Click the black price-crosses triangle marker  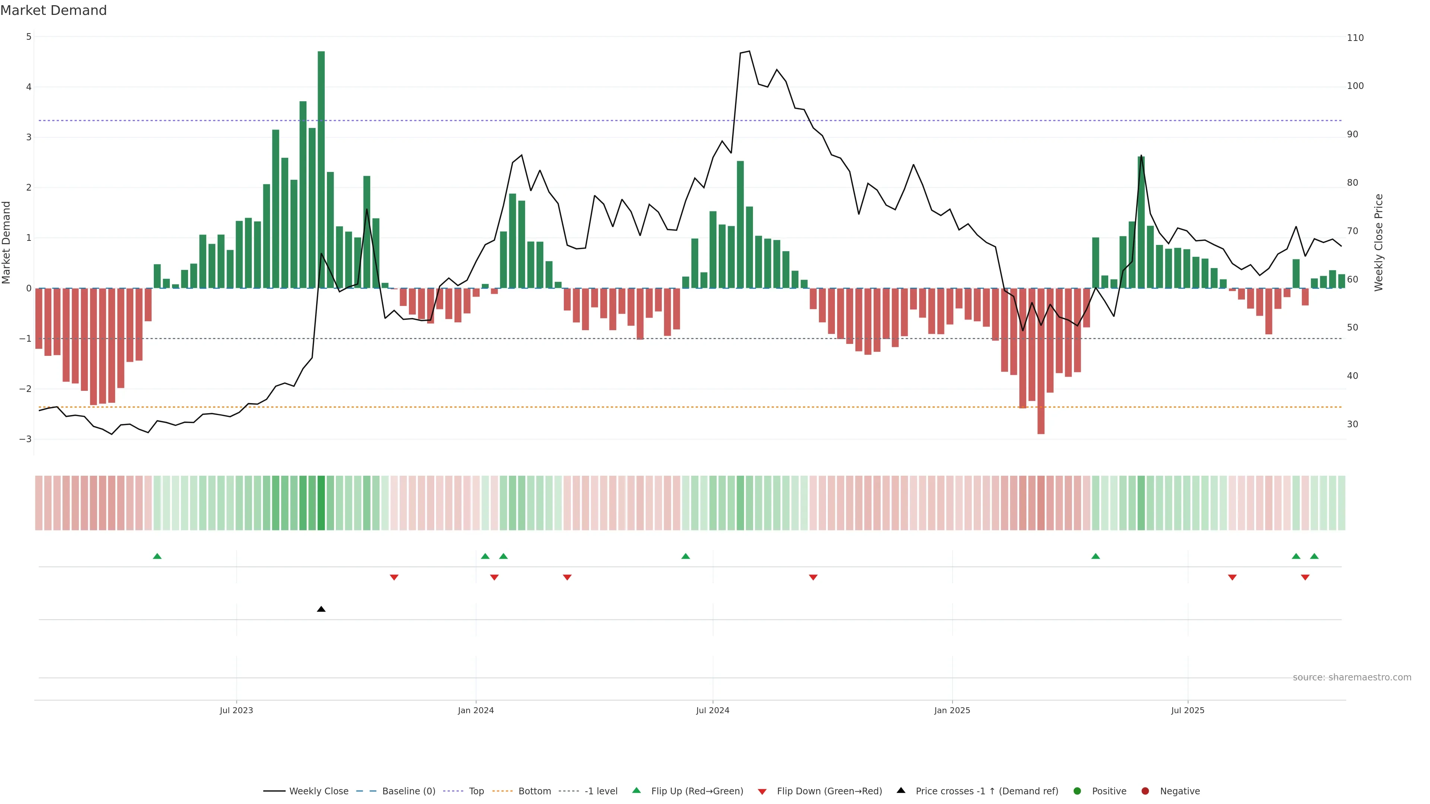321,609
